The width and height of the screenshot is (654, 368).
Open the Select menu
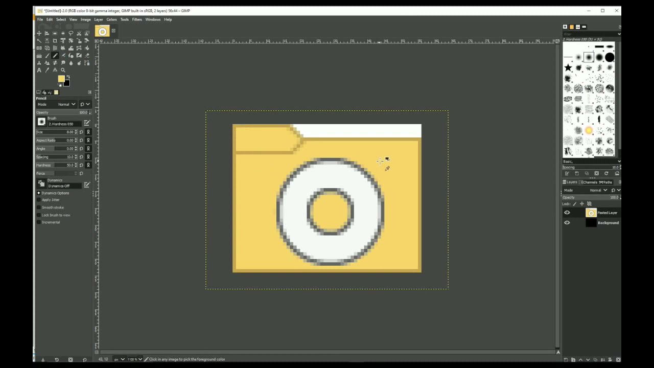(61, 19)
